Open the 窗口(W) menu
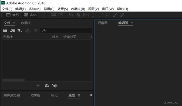This screenshot has height=106, width=182. 108,9
